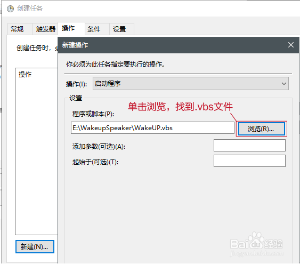Switch to the 触发器 tab

click(45, 29)
